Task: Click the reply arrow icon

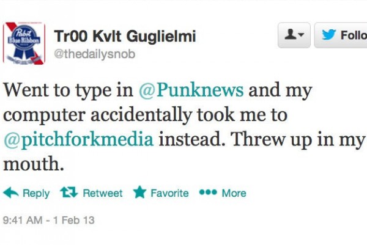Action: [11, 193]
